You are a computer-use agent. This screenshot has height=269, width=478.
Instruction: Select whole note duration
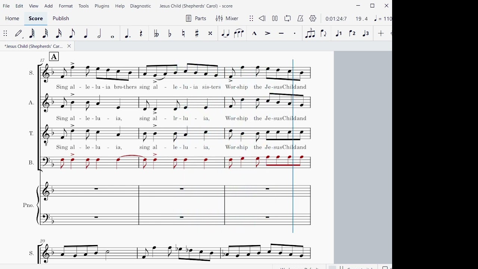click(112, 36)
